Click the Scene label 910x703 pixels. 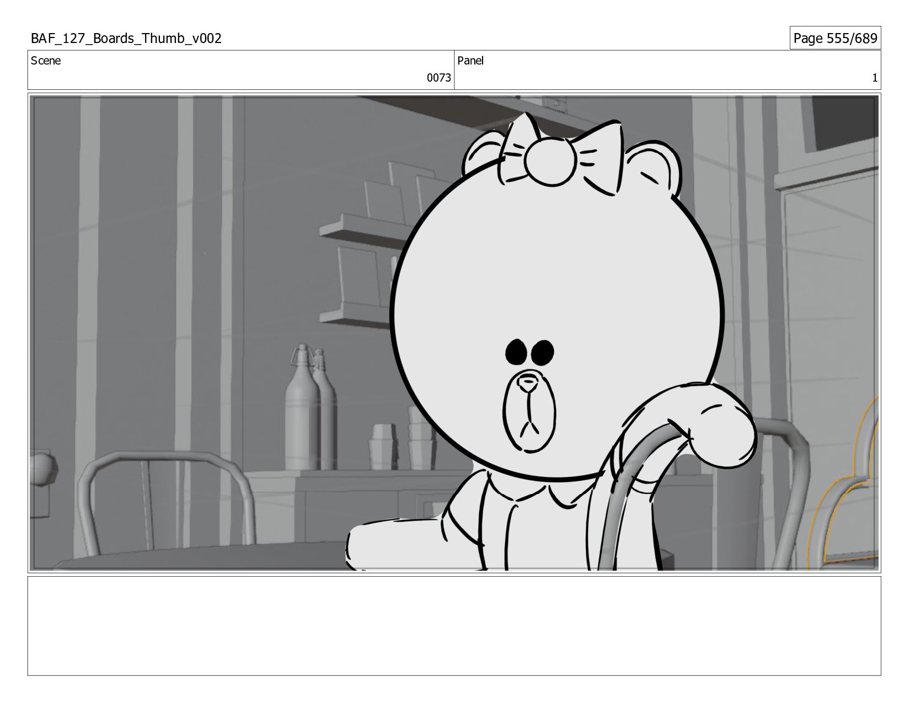(x=46, y=61)
